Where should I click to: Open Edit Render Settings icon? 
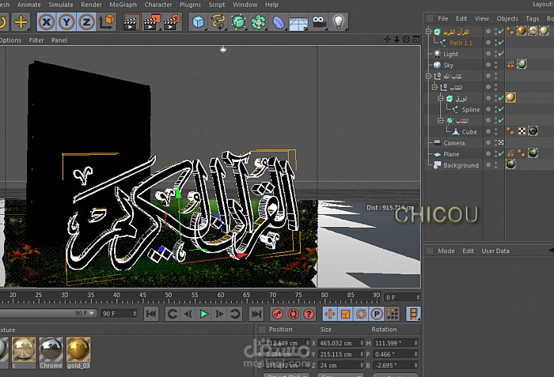(171, 22)
